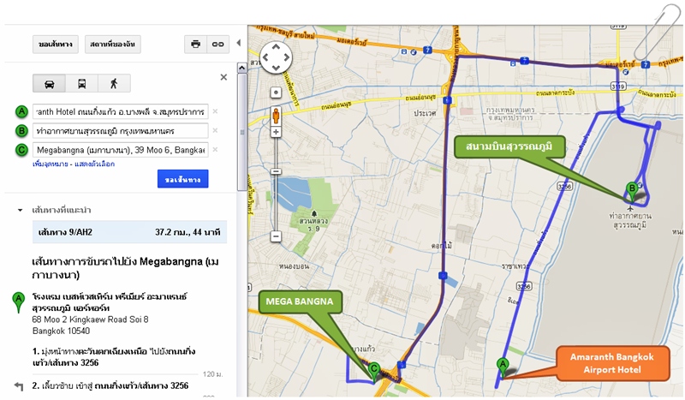Click the print icon button

196,45
